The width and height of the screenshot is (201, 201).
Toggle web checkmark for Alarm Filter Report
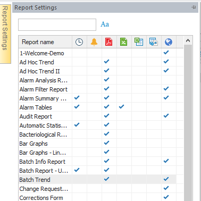click(x=166, y=89)
